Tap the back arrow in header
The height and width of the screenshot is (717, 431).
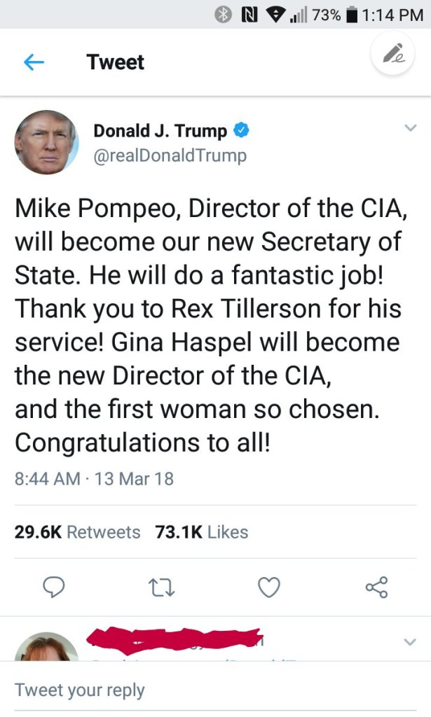[x=34, y=62]
